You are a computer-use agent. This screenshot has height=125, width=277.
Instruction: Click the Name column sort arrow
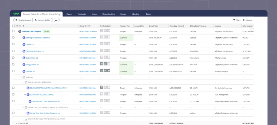pyautogui.click(x=23, y=26)
